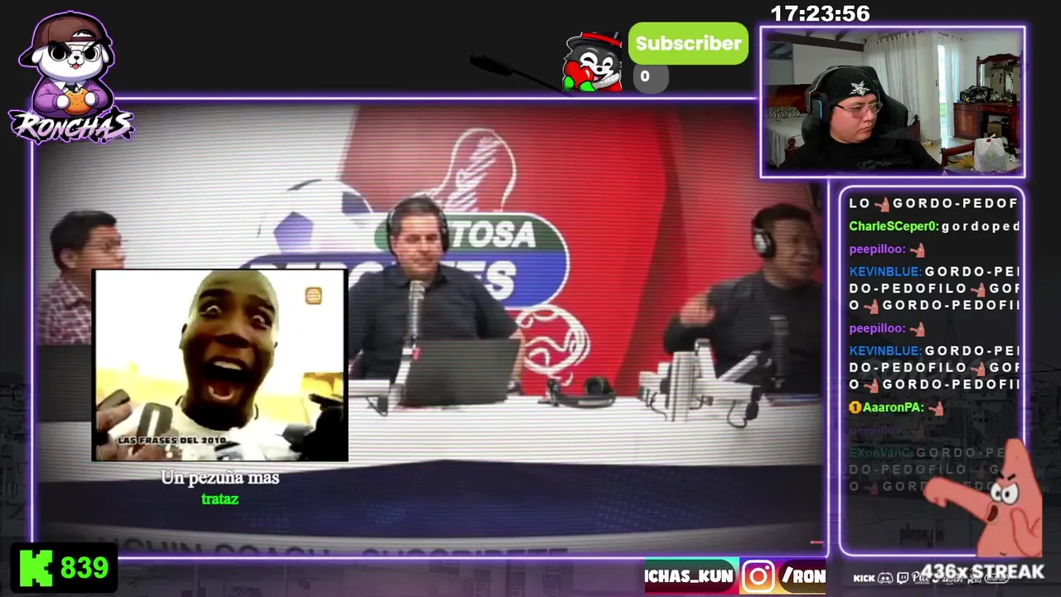The height and width of the screenshot is (597, 1061).
Task: Click the small KICK text logo at bottom right
Action: coord(864,578)
